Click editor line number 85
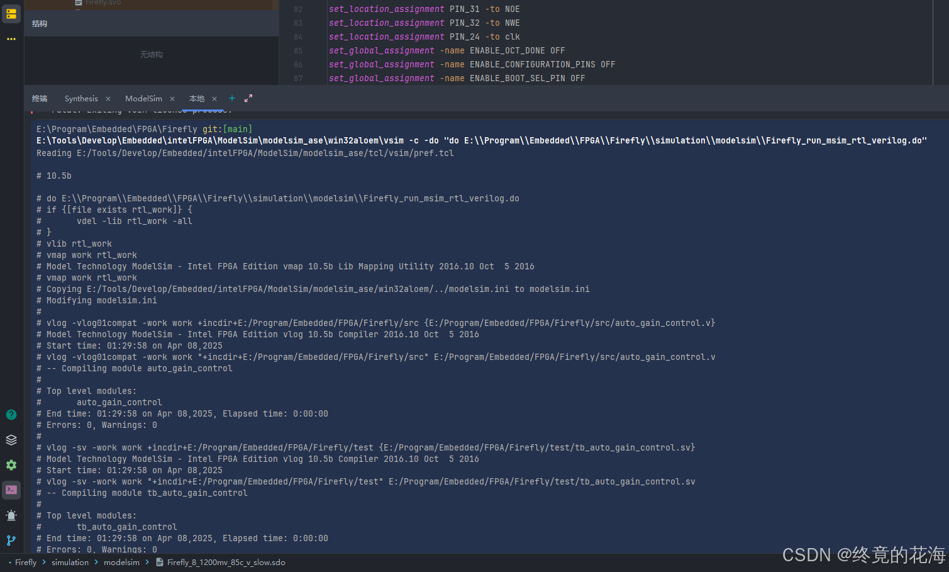This screenshot has height=572, width=949. [298, 51]
